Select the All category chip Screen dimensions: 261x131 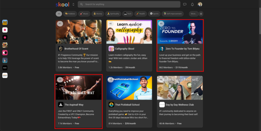coord(59,14)
